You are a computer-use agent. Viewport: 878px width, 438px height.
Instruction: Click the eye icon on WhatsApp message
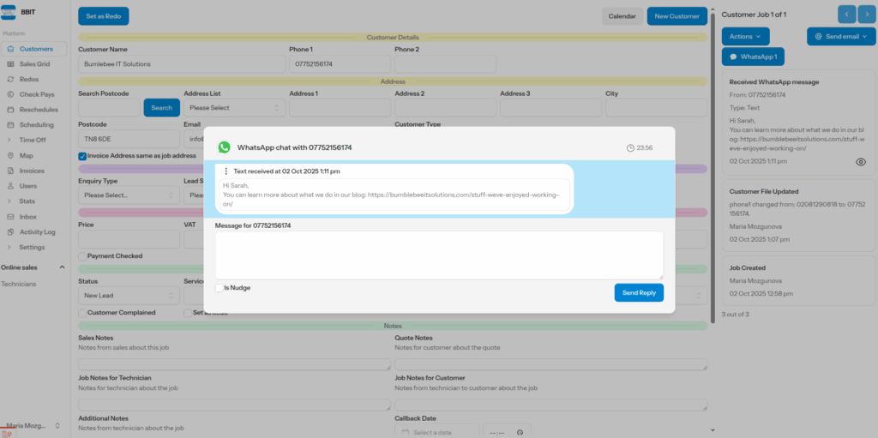[861, 161]
